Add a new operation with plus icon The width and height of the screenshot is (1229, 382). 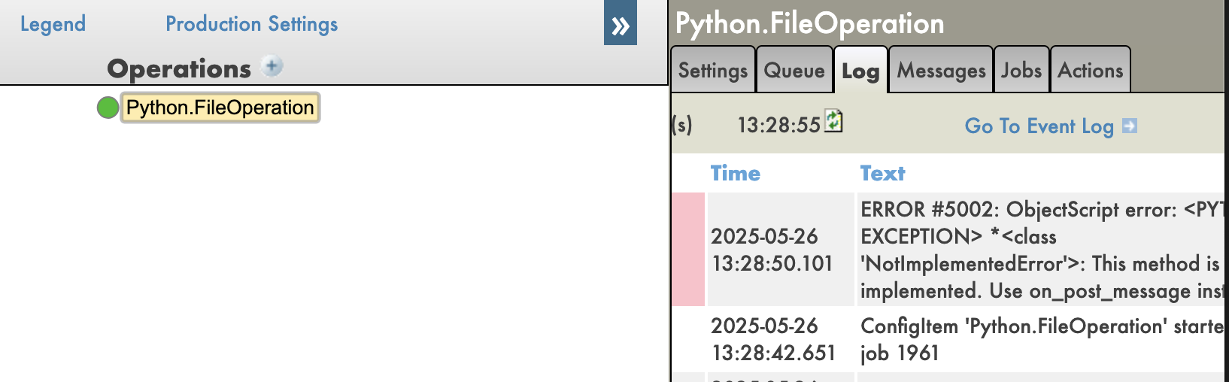point(272,66)
